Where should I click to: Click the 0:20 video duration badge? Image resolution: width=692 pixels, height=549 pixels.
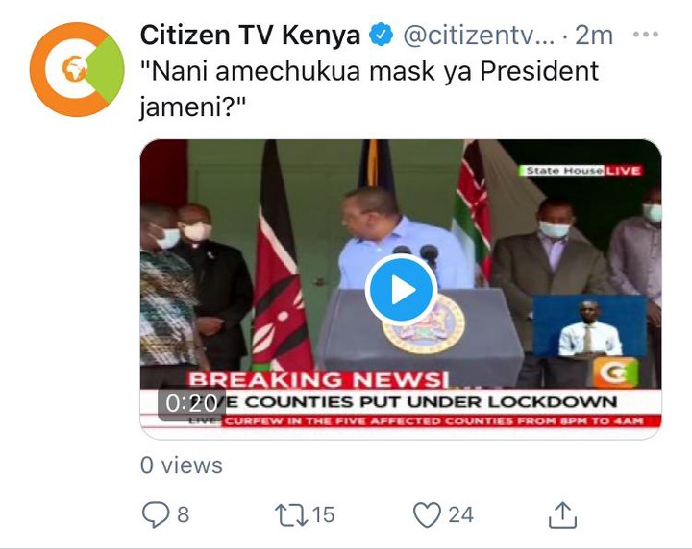(191, 403)
